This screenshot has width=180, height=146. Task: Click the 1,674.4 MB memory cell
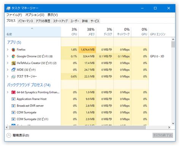coord(87,50)
